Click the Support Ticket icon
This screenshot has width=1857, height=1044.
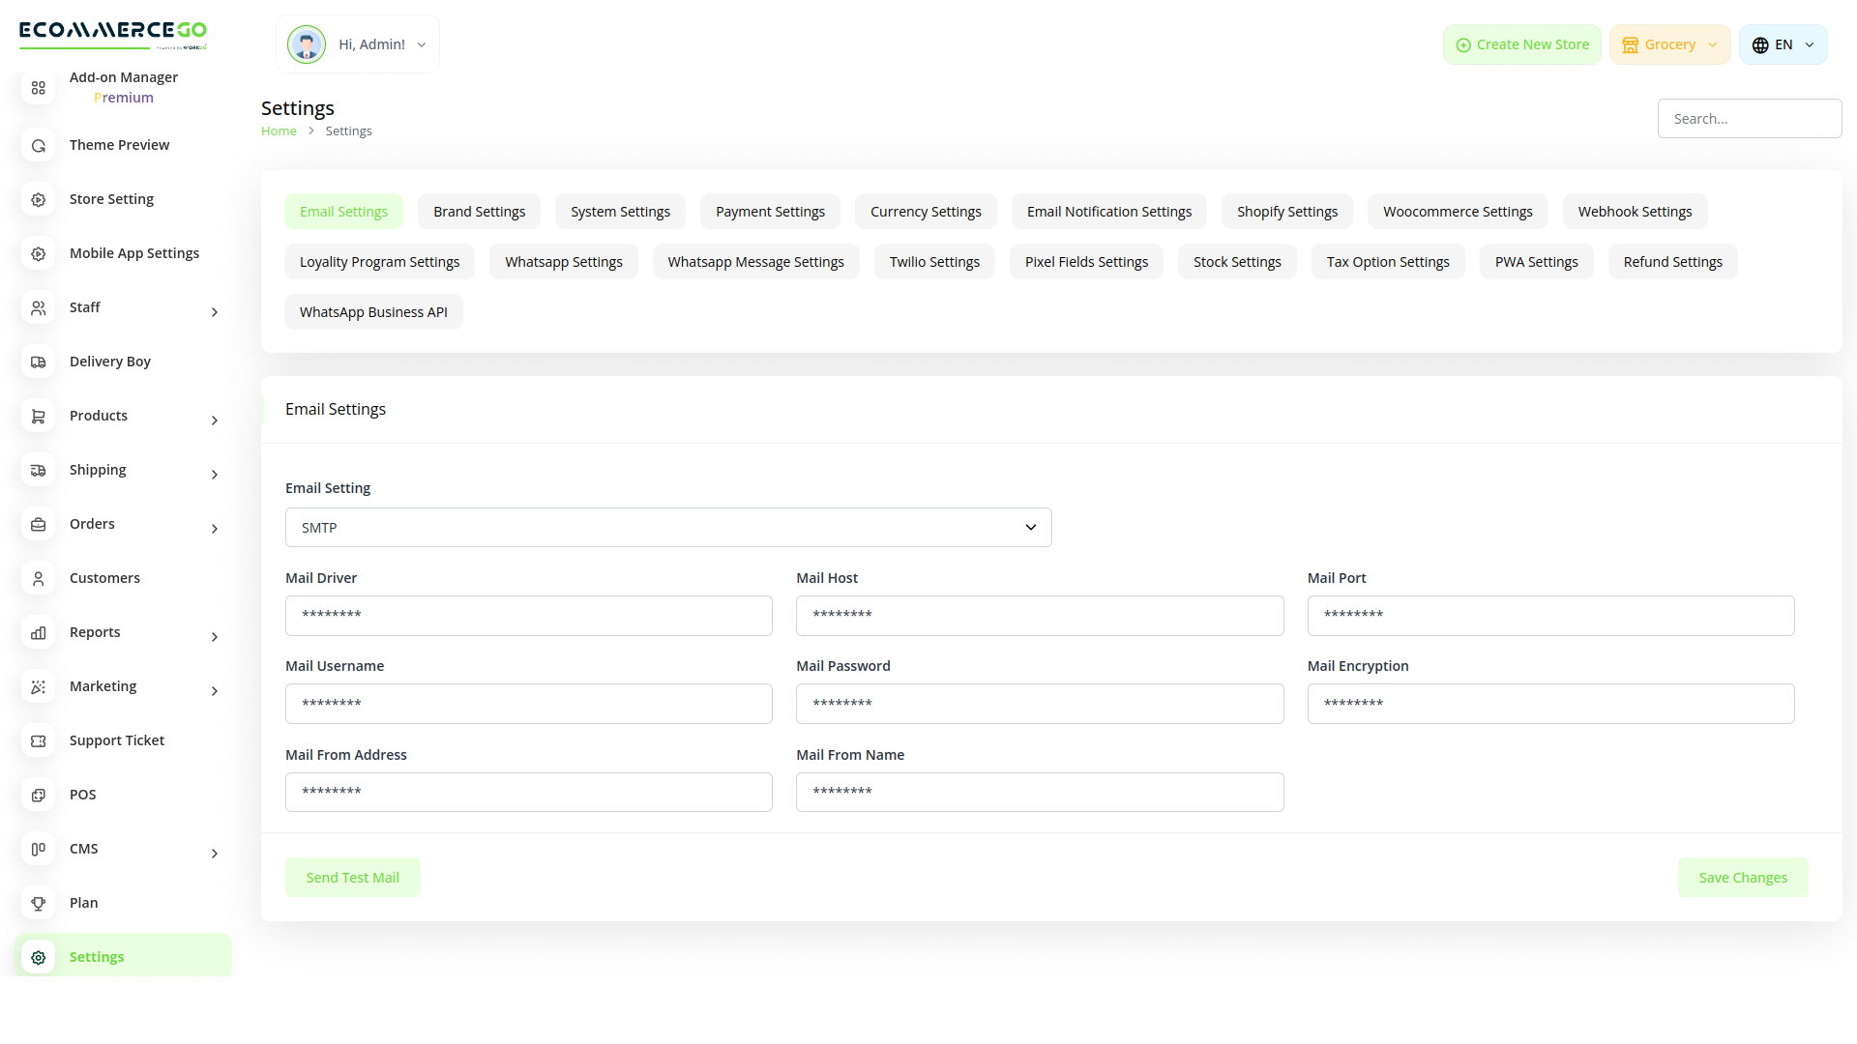[x=38, y=740]
